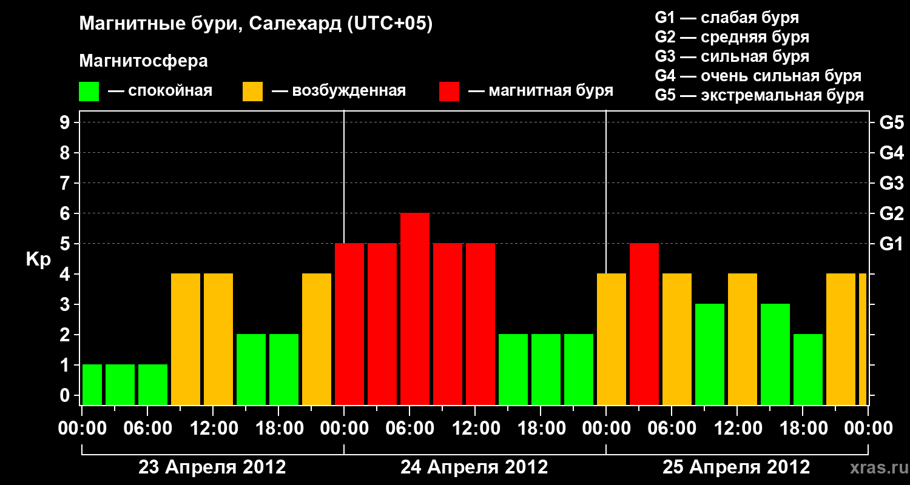Click the '23 Апреля 2012' date label
Image resolution: width=910 pixels, height=485 pixels.
click(212, 467)
